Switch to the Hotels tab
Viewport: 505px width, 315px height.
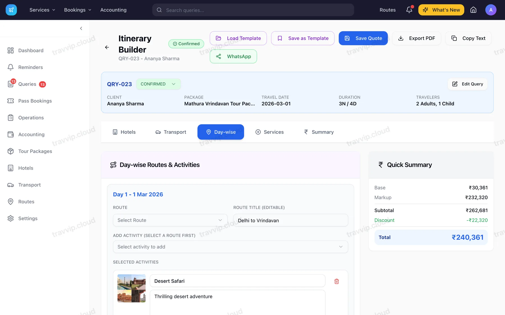point(124,132)
